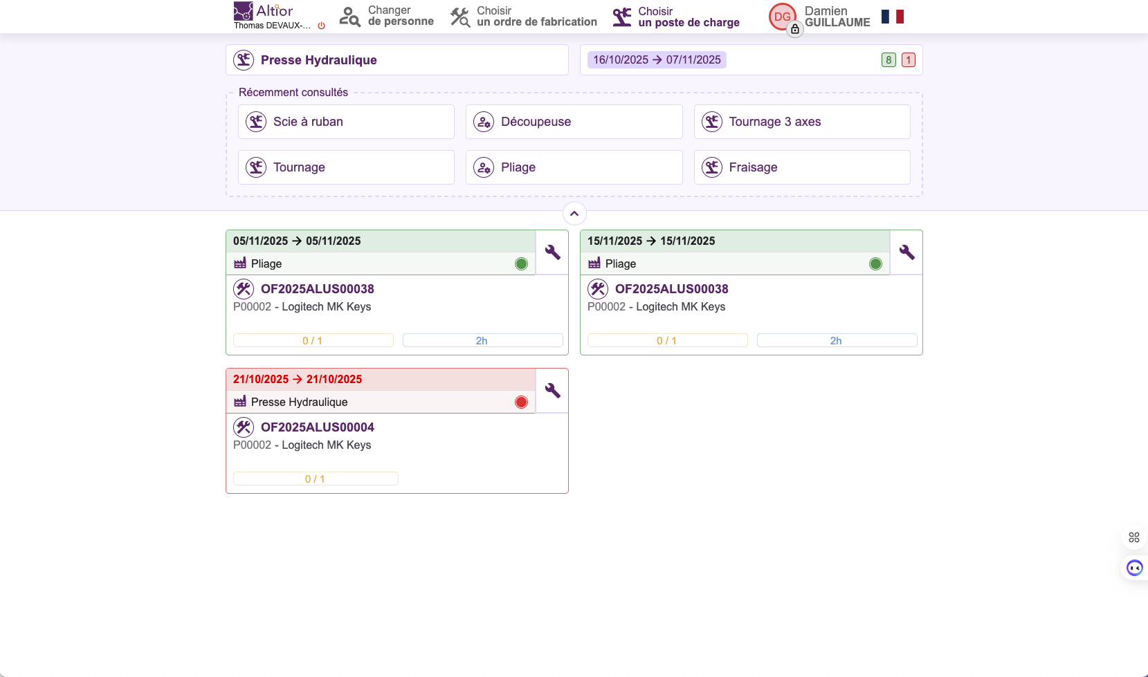Image resolution: width=1148 pixels, height=677 pixels.
Task: Click the person search icon
Action: coord(349,17)
